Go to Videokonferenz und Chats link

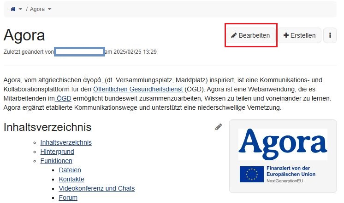tap(97, 188)
